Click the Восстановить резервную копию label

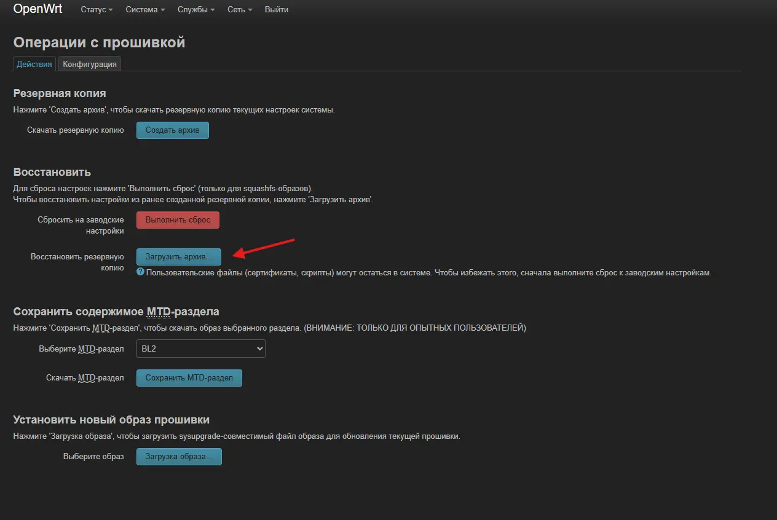pyautogui.click(x=77, y=262)
